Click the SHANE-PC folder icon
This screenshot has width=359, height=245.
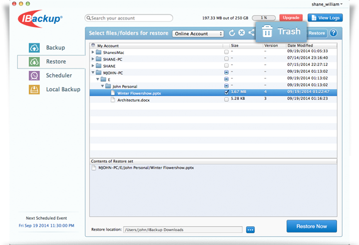[x=99, y=59]
